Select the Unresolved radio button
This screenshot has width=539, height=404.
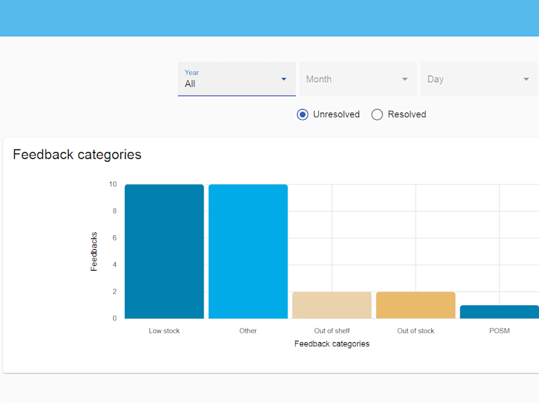tap(303, 114)
